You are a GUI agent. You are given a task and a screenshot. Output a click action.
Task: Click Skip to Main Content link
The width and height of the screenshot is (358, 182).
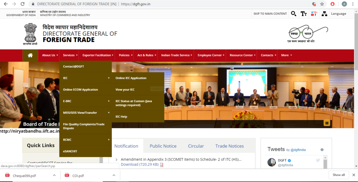point(270,14)
